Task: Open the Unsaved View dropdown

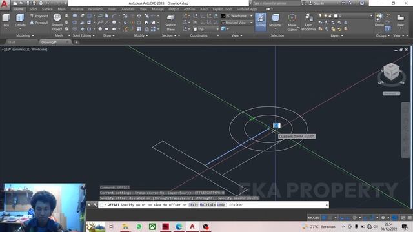Action: click(x=237, y=23)
